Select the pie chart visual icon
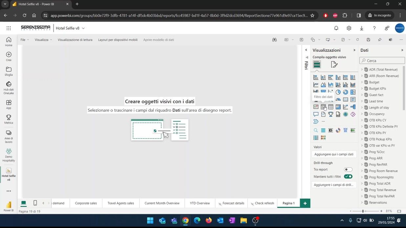 click(x=338, y=92)
